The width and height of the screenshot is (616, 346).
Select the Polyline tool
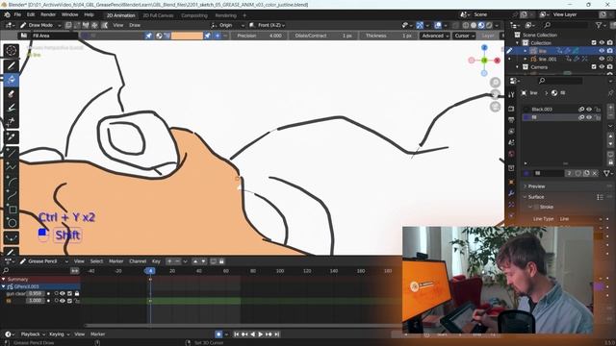pyautogui.click(x=11, y=166)
